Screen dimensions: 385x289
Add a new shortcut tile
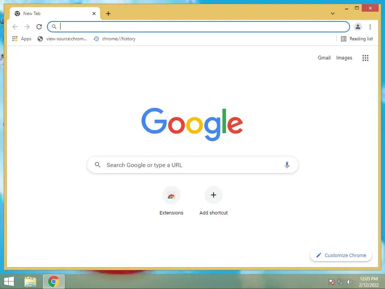click(x=214, y=201)
